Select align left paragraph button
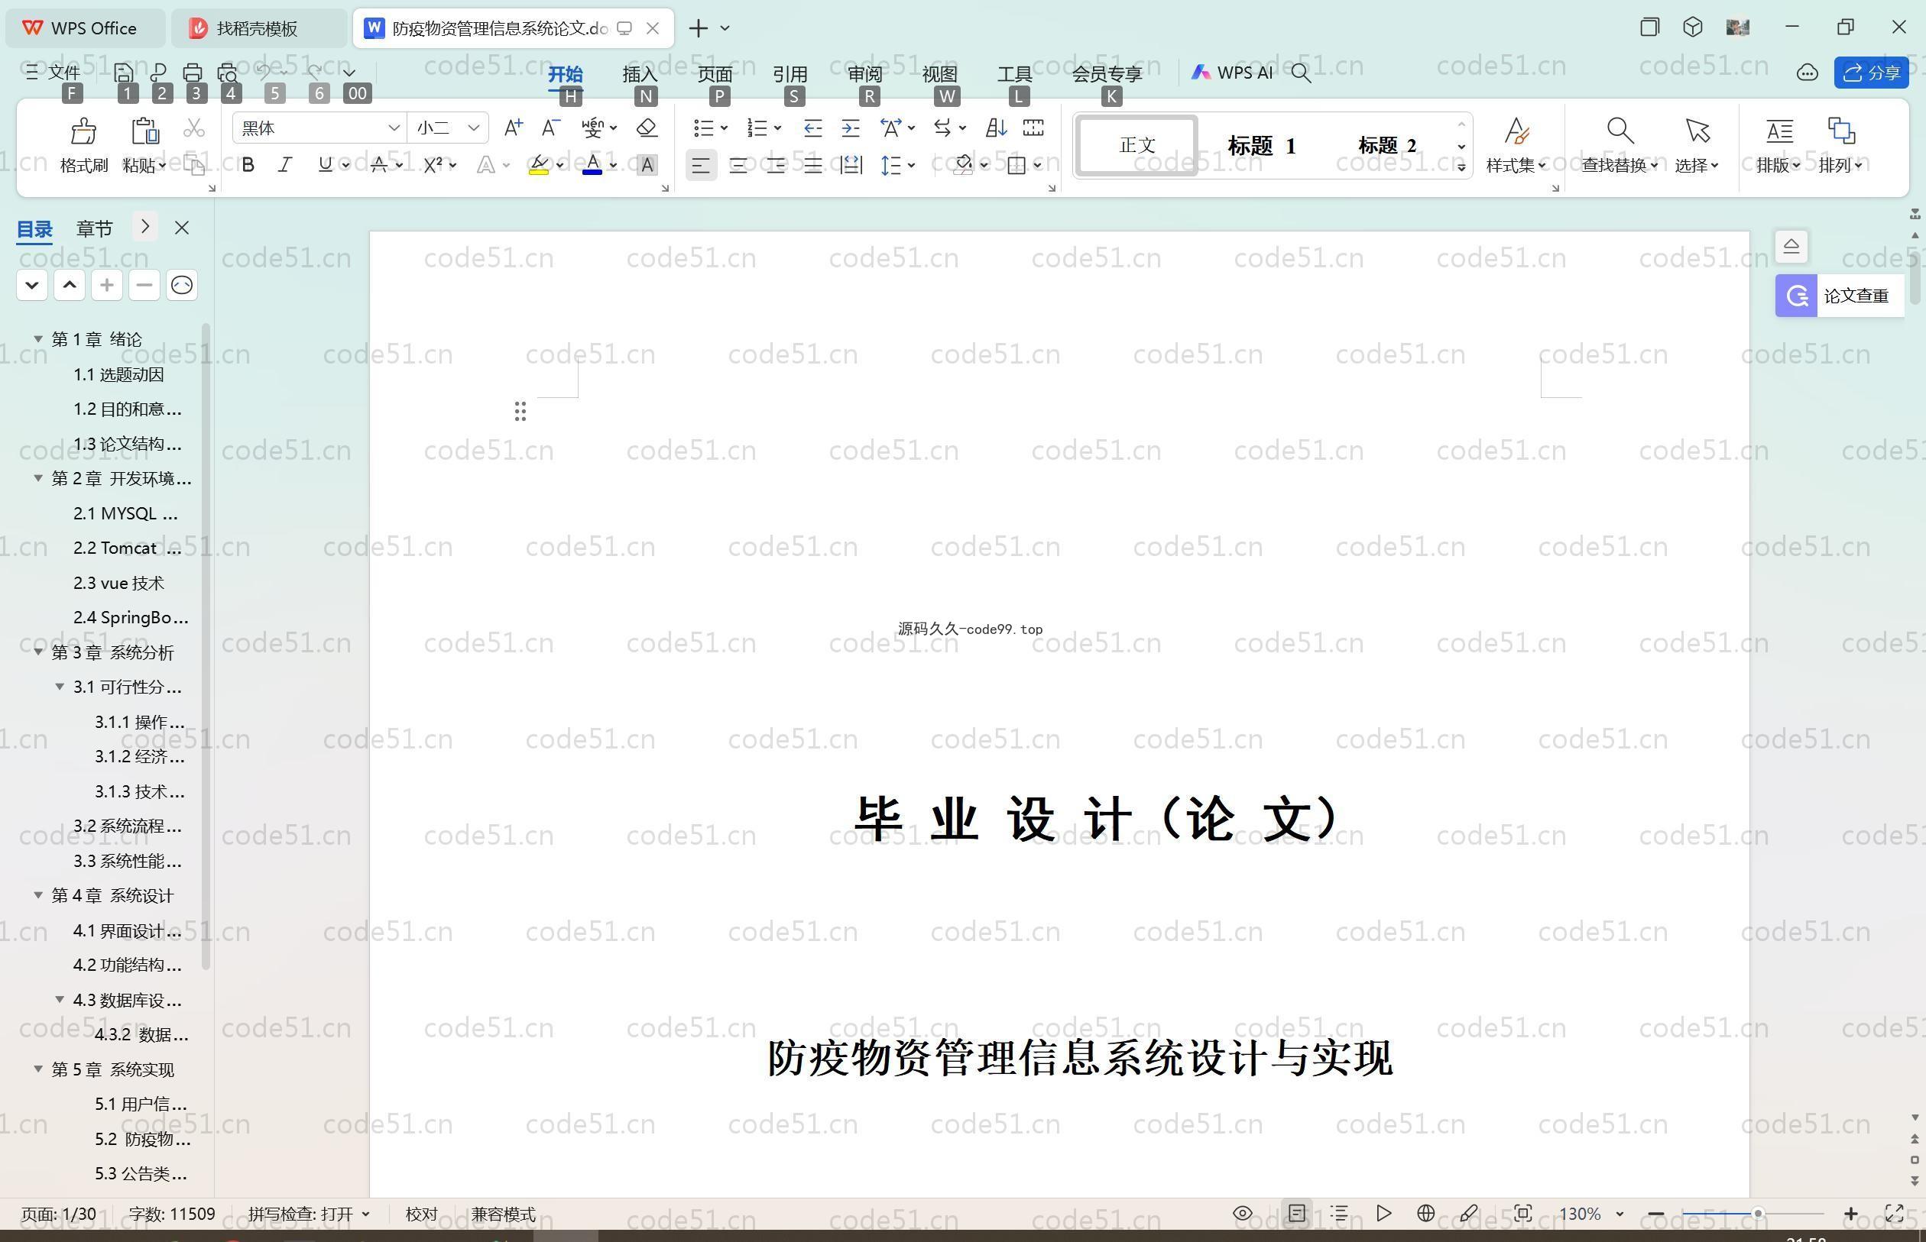This screenshot has width=1926, height=1242. [700, 165]
